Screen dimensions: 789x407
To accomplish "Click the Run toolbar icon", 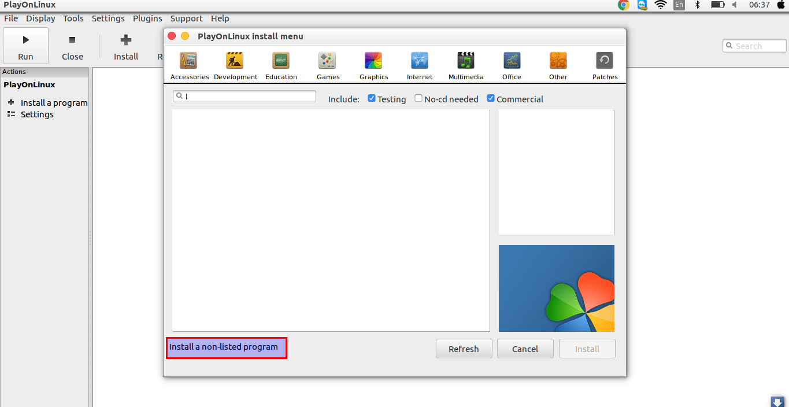I will (x=25, y=45).
